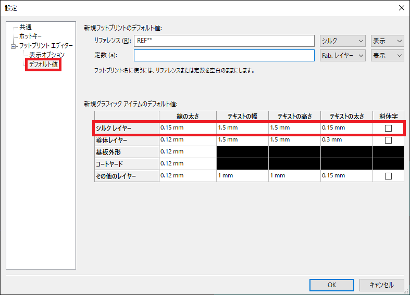Click the キャンセル button
Viewport: 410px width, 295px height.
[x=381, y=285]
